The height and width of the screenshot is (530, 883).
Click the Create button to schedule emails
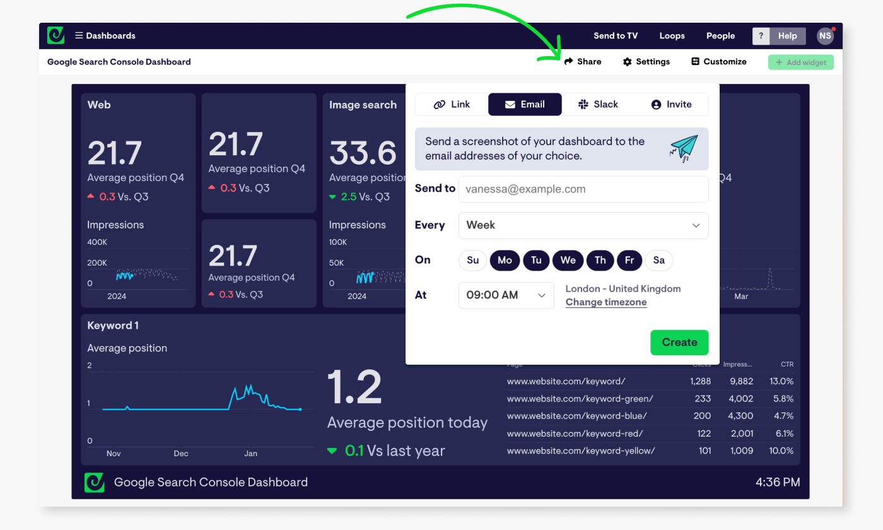pyautogui.click(x=679, y=342)
